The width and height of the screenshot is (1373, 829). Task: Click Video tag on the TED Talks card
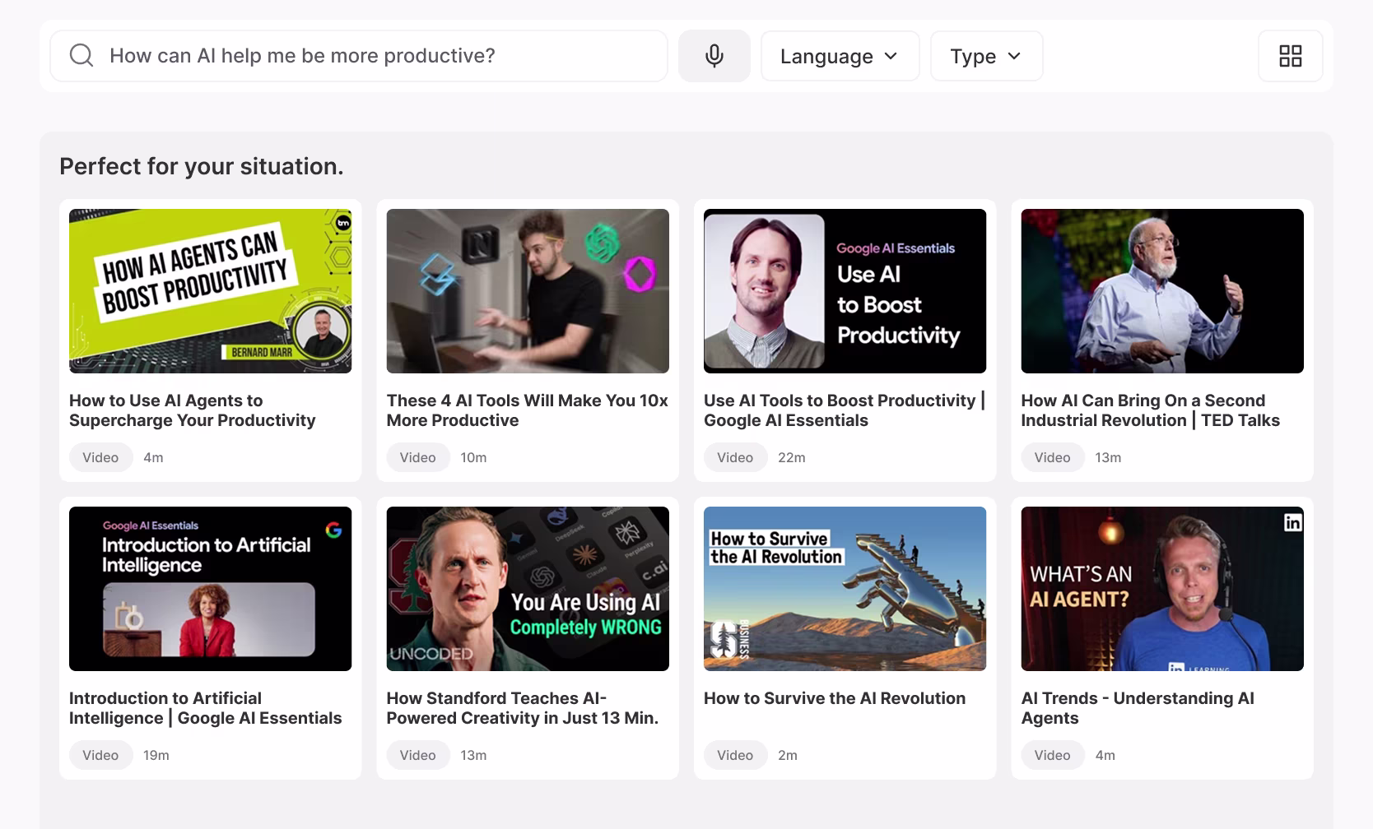[x=1052, y=457]
